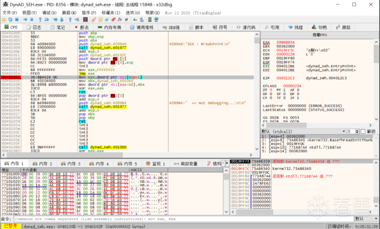Click the trace over toolbar icon

[62, 20]
